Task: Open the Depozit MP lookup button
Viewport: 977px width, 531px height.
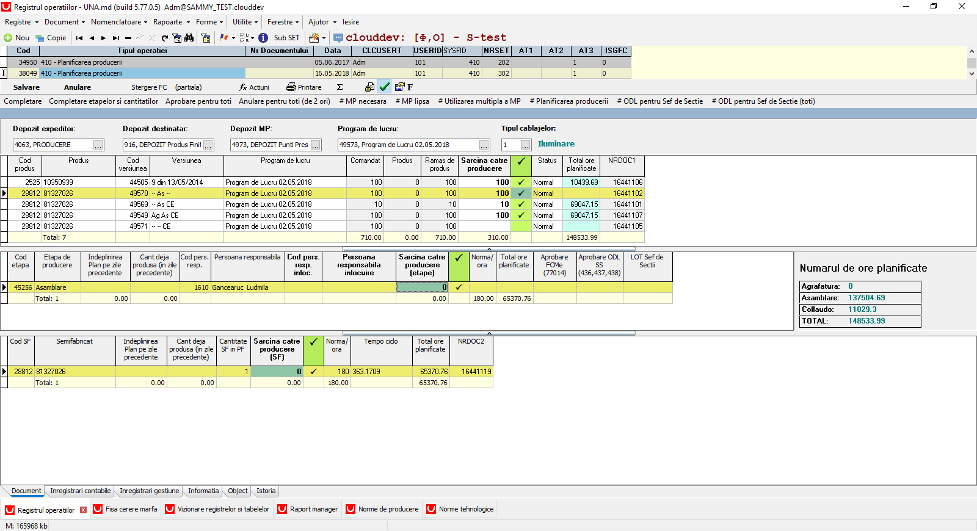Action: coord(316,145)
